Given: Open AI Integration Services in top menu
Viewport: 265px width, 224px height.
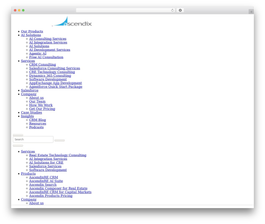Looking at the screenshot, I should pos(48,42).
